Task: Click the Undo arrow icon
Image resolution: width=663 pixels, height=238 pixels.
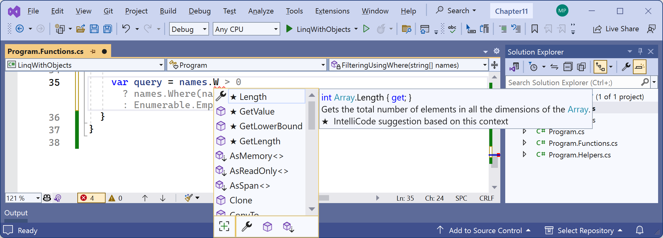Action: pyautogui.click(x=126, y=29)
